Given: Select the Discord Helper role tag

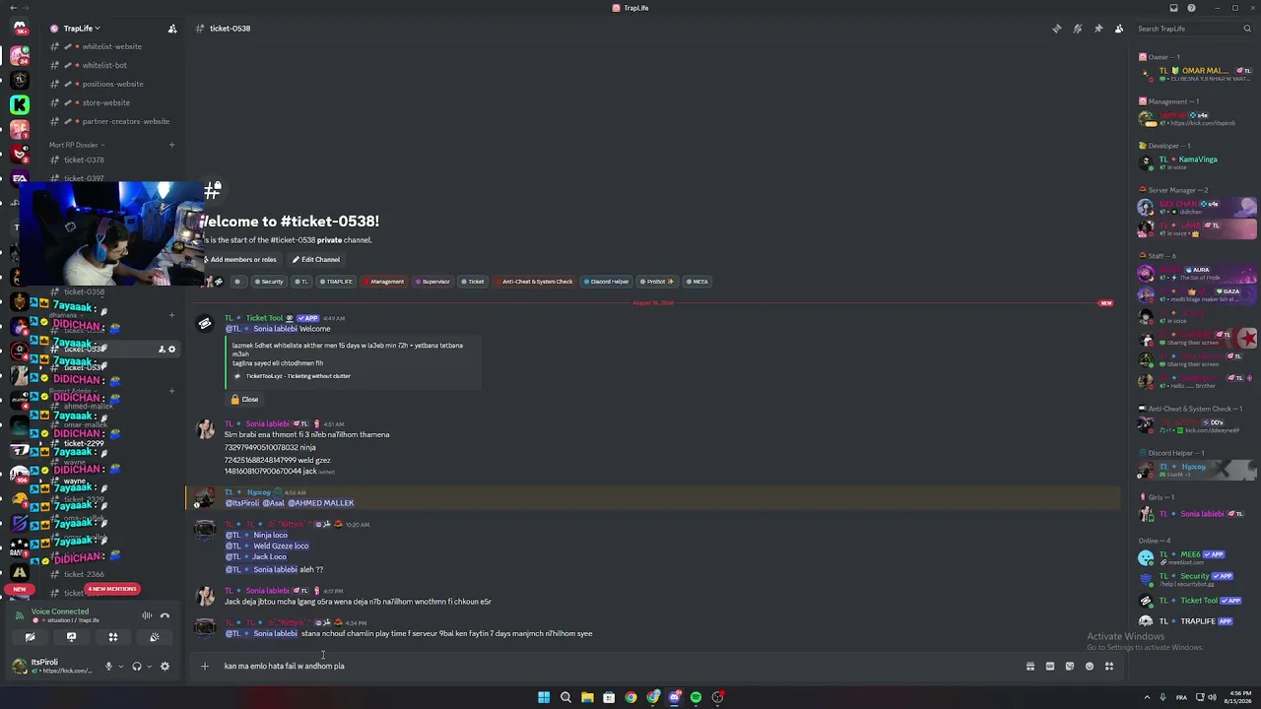Looking at the screenshot, I should point(606,282).
